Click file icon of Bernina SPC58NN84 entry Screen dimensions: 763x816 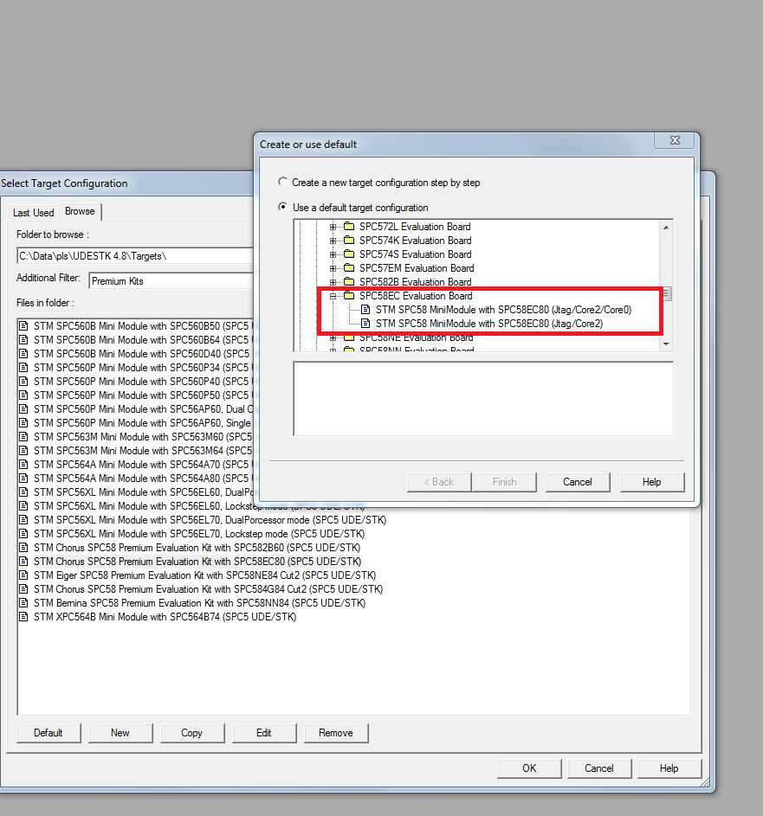(23, 602)
